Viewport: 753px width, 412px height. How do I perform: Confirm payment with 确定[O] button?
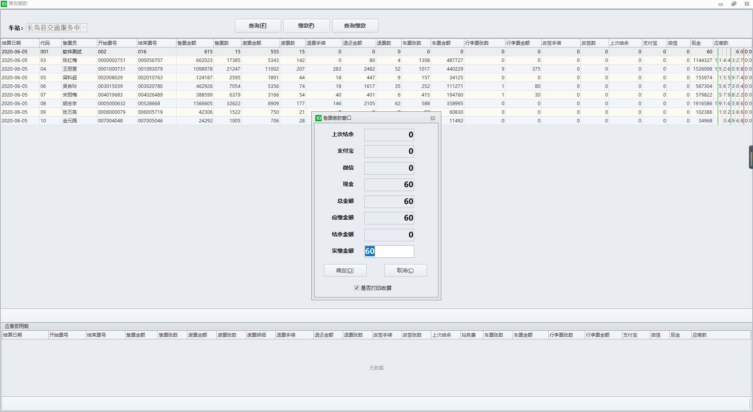click(x=345, y=270)
